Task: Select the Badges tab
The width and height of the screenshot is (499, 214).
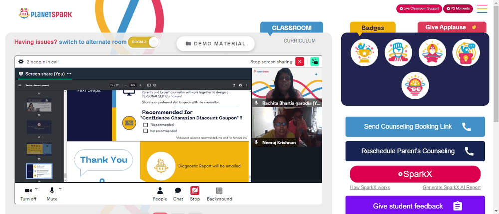Action: click(373, 28)
